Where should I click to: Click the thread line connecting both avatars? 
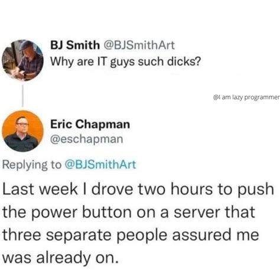pos(23,96)
